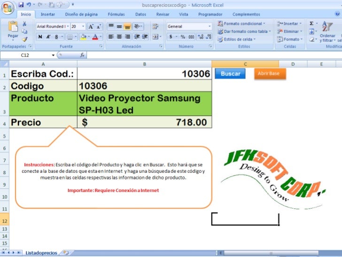Merge and center cells icon
Image resolution: width=342 pixels, height=257 pixels.
[x=155, y=37]
